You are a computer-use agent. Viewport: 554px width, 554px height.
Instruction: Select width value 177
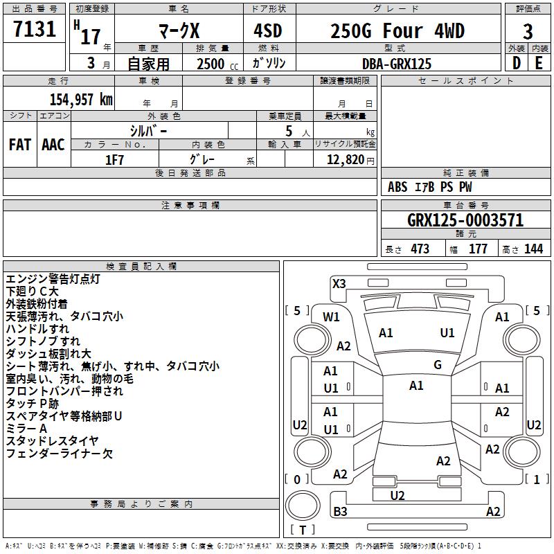pos(478,249)
